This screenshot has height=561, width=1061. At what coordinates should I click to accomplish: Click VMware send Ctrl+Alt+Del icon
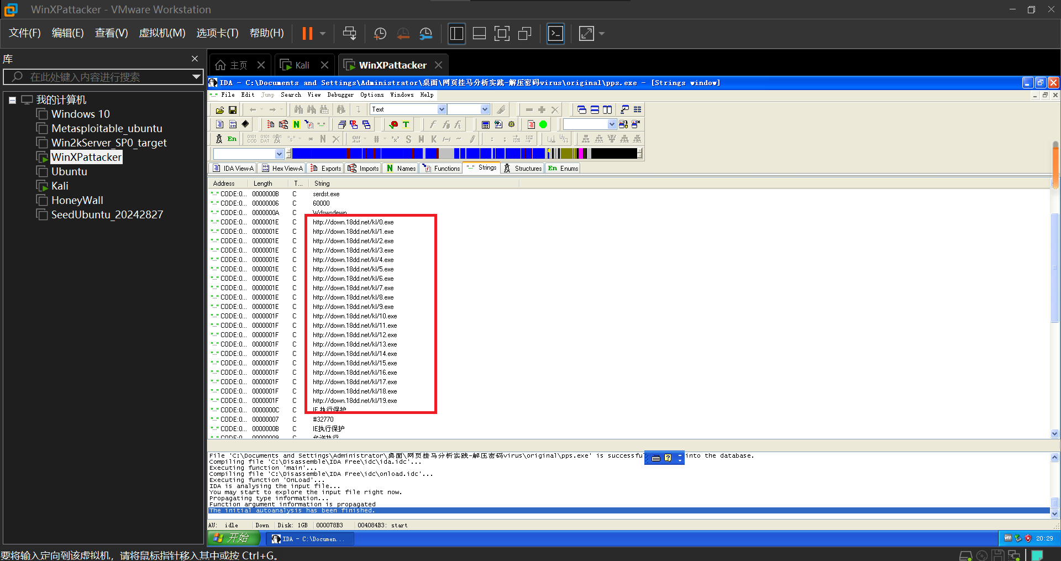349,34
